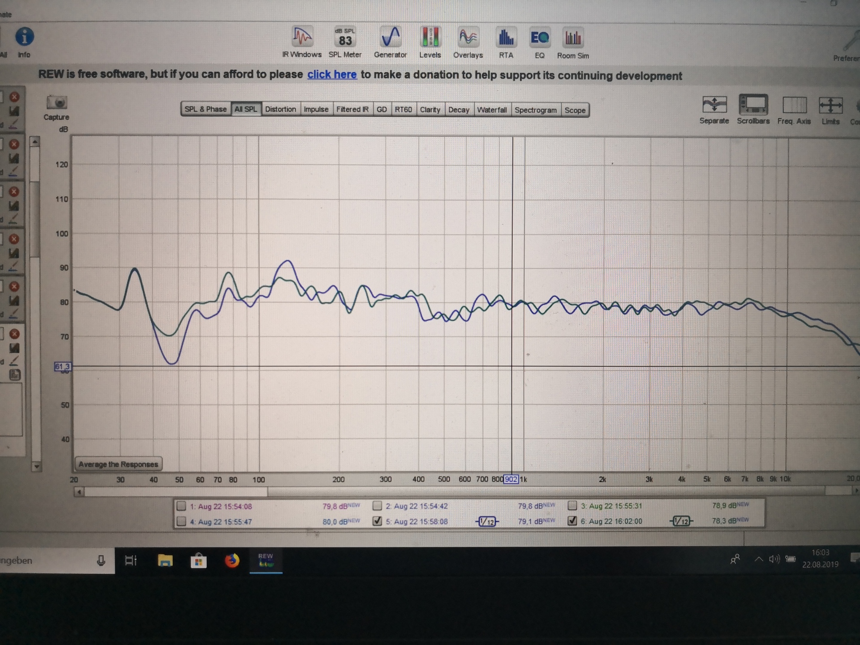Click the Average the Responses button
Image resolution: width=860 pixels, height=645 pixels.
118,464
